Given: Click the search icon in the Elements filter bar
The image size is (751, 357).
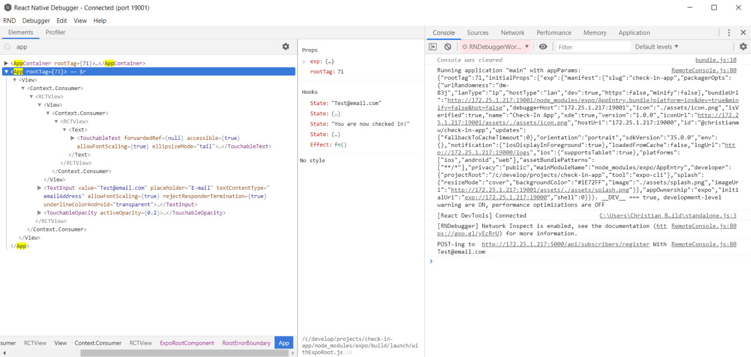Looking at the screenshot, I should [6, 47].
